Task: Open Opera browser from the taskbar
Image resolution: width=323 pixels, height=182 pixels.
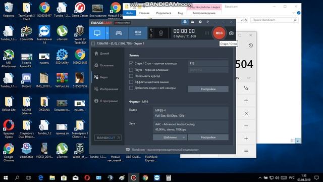Action: [x=87, y=177]
